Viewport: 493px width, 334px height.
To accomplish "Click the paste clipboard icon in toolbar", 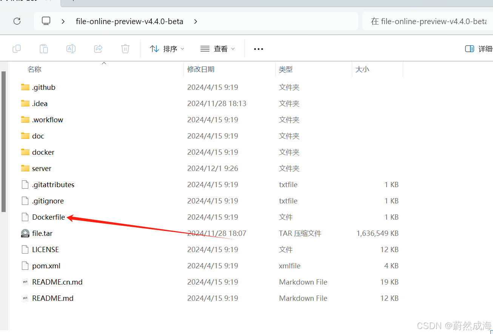I will pyautogui.click(x=44, y=49).
